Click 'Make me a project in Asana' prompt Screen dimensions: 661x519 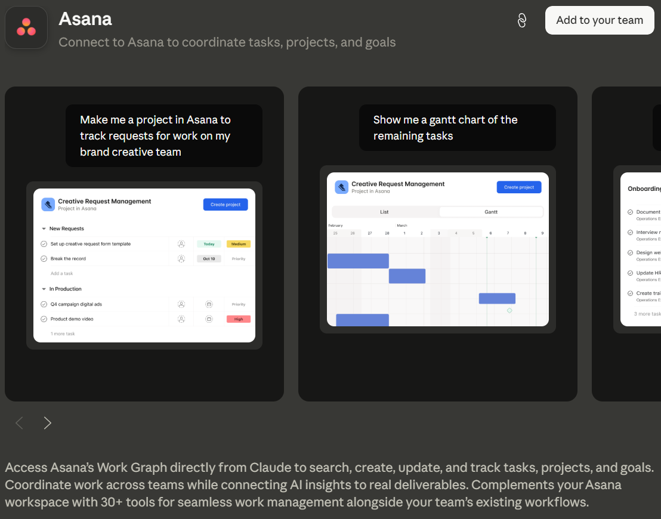point(164,136)
